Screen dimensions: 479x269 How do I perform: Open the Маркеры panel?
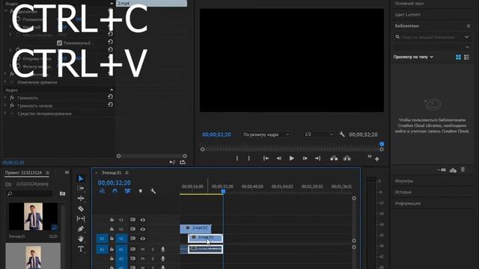404,181
